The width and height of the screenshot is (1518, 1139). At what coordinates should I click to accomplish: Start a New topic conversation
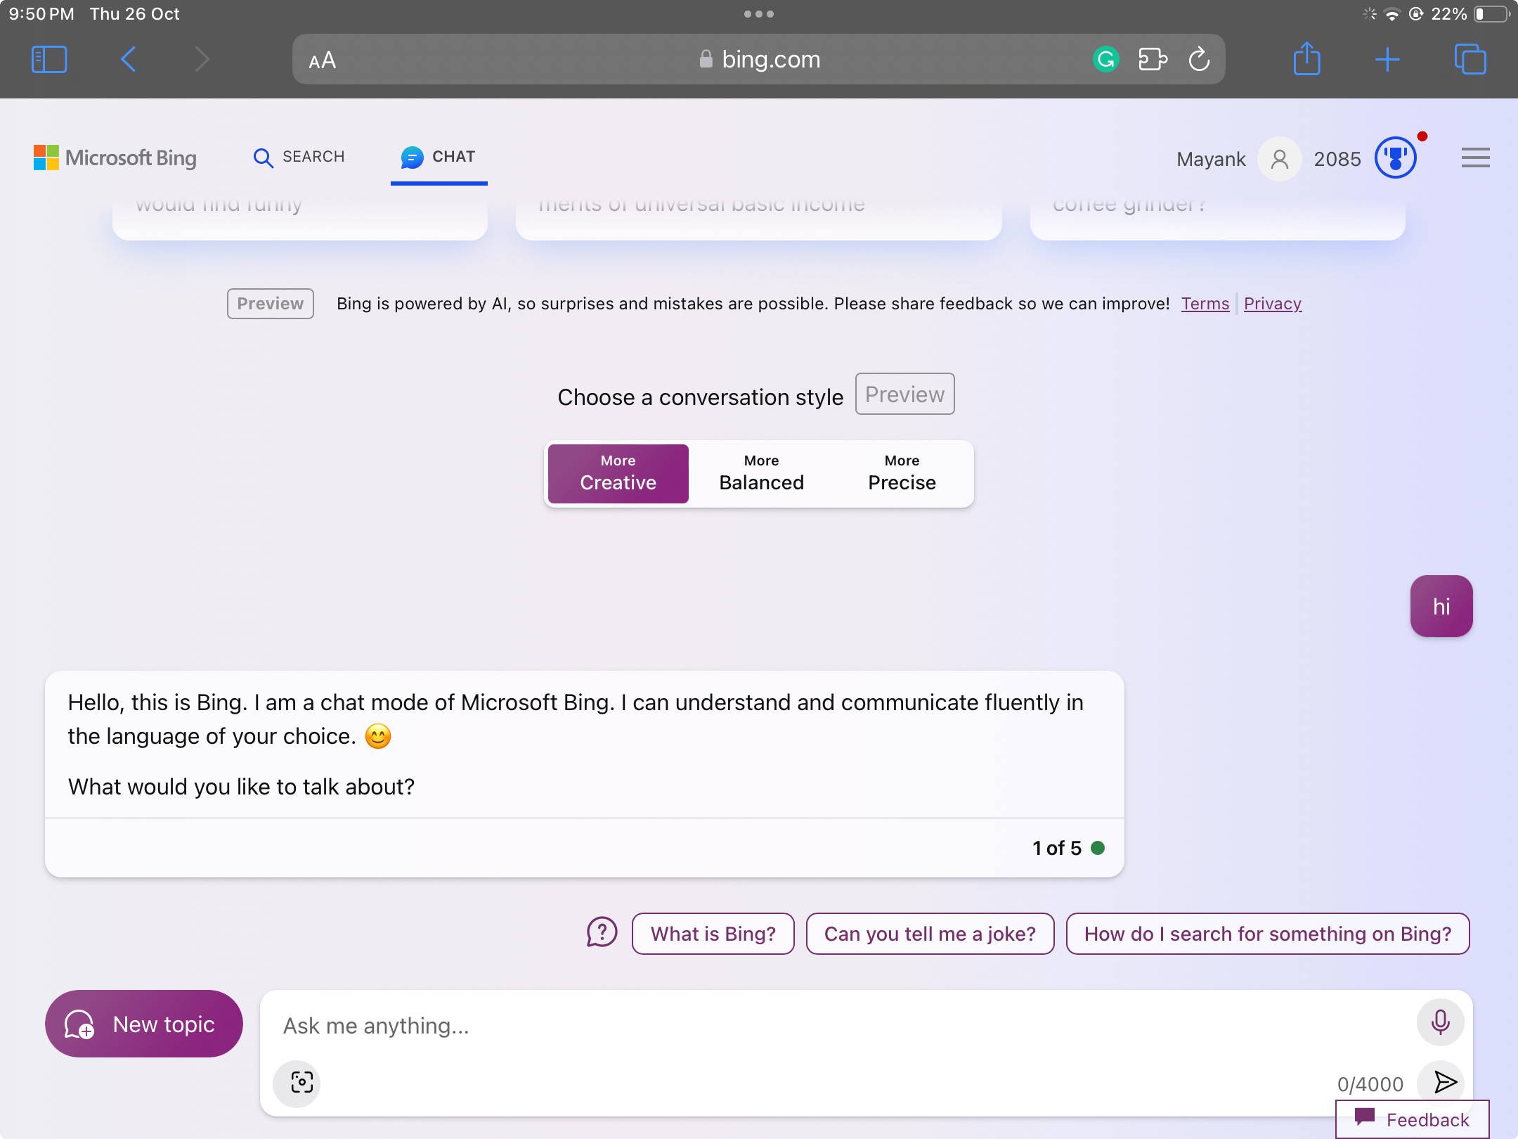(x=143, y=1024)
